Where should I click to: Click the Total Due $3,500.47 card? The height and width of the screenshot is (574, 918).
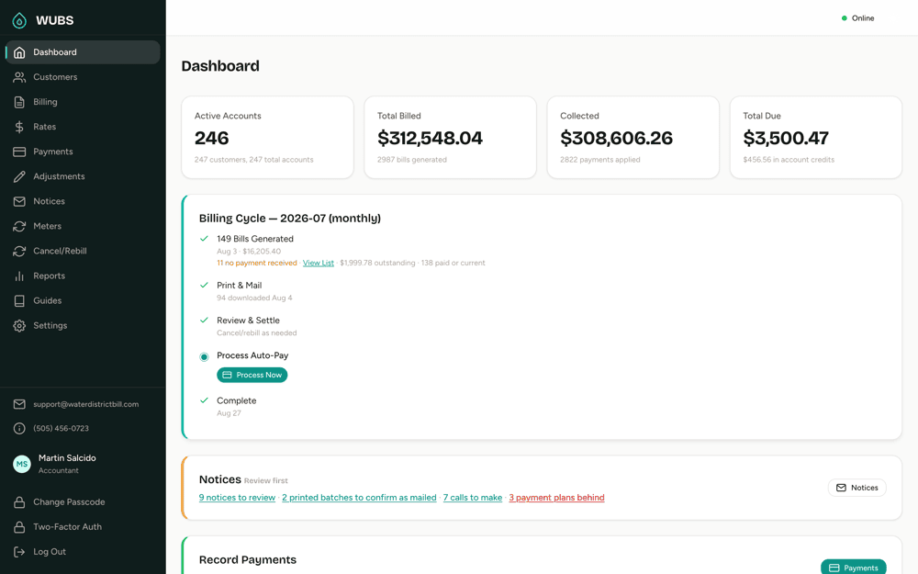click(x=815, y=138)
